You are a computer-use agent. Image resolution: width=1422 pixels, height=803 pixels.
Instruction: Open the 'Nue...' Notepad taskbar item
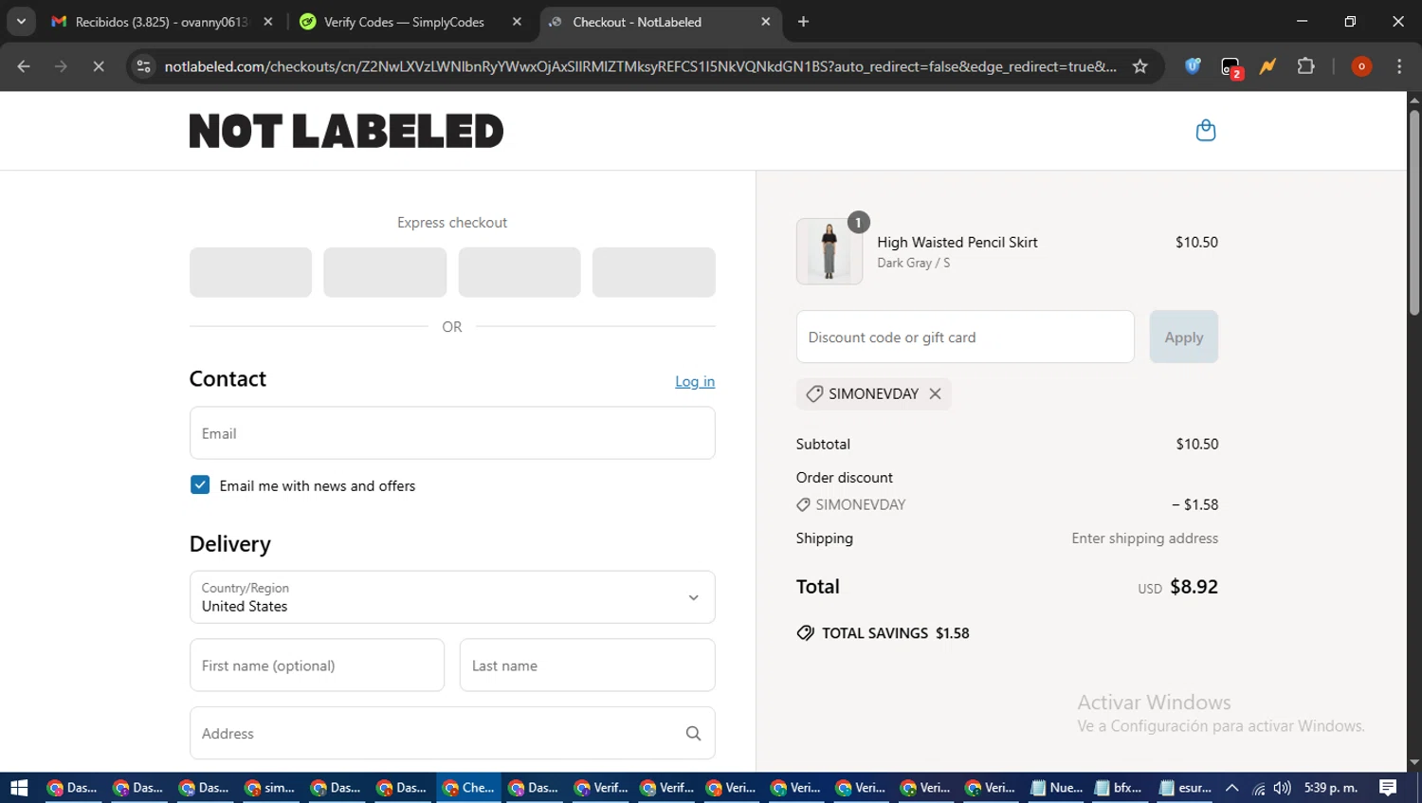(1056, 788)
